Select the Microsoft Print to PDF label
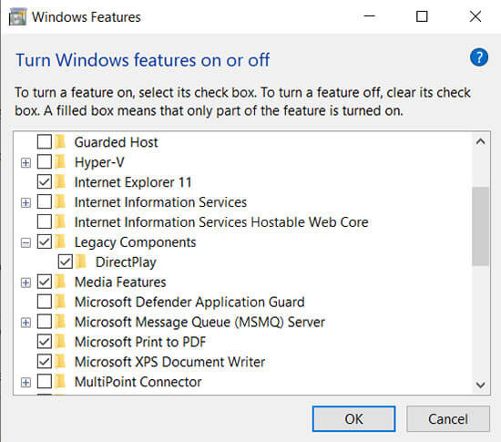This screenshot has height=442, width=501. point(140,342)
